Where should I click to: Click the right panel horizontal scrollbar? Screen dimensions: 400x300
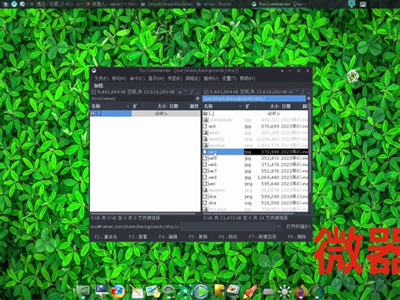[x=248, y=213]
